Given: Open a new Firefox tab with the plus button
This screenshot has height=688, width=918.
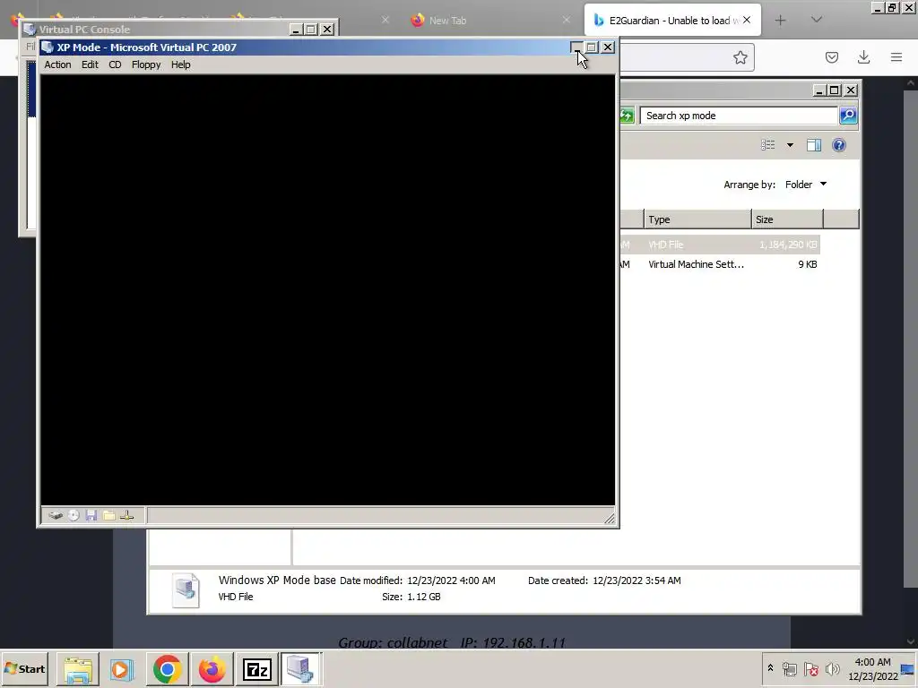Looking at the screenshot, I should [x=781, y=21].
